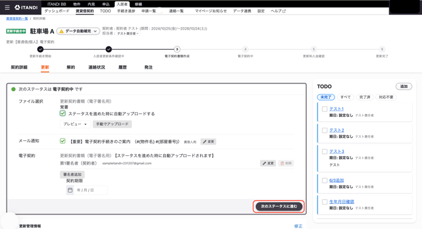The width and height of the screenshot is (422, 229).
Task: Select the 物件 top menu
Action: coord(77,4)
